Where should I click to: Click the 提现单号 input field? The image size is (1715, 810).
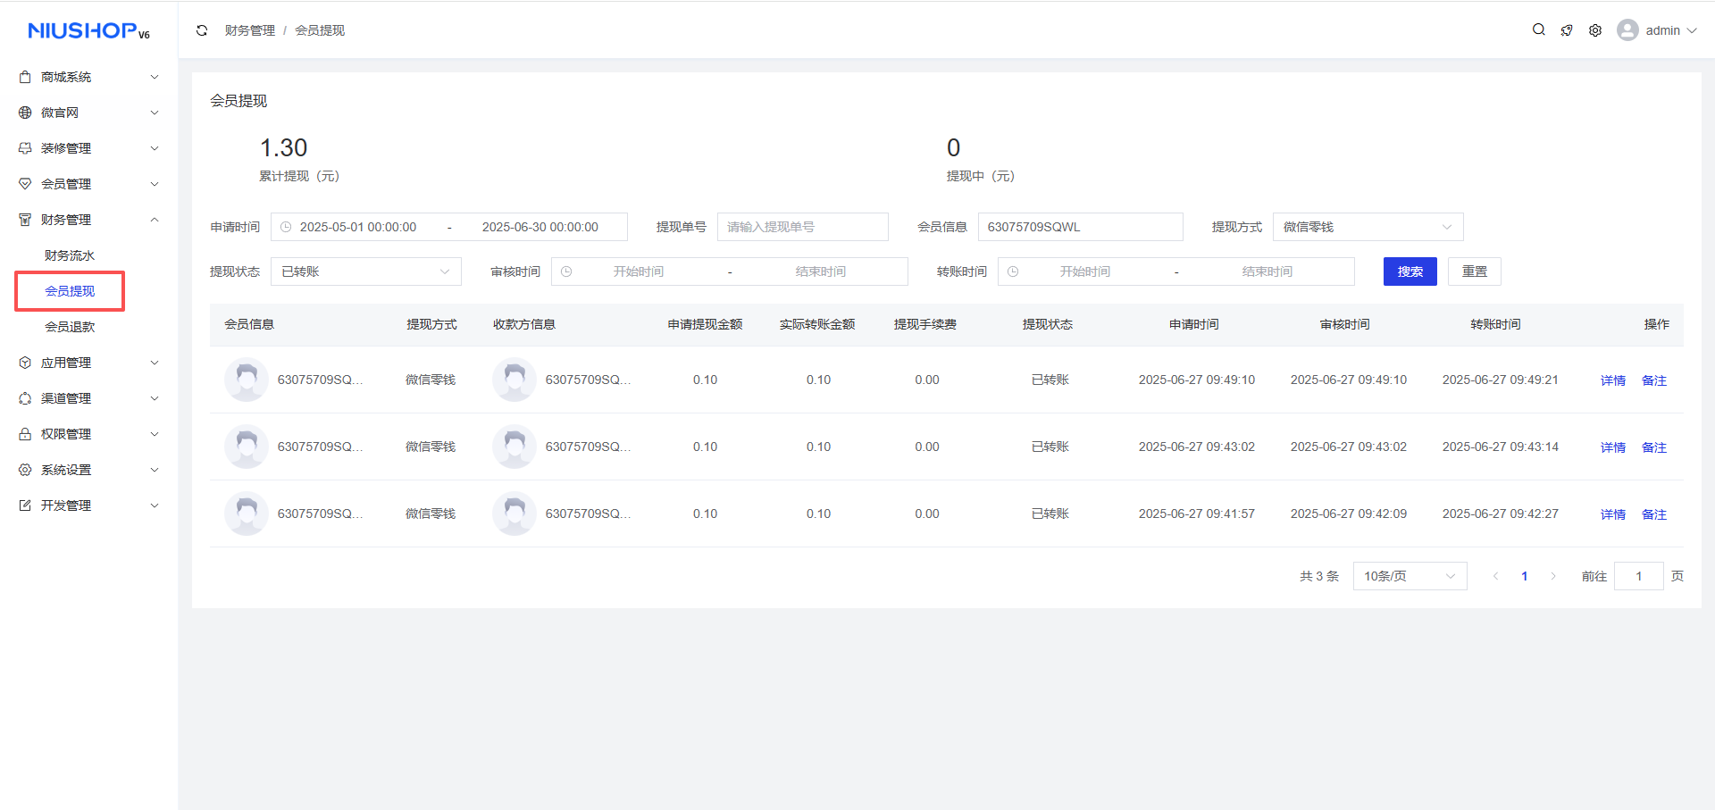coord(802,227)
